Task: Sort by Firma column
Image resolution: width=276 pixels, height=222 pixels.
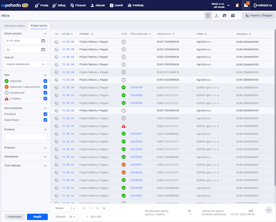Action: coord(201,34)
